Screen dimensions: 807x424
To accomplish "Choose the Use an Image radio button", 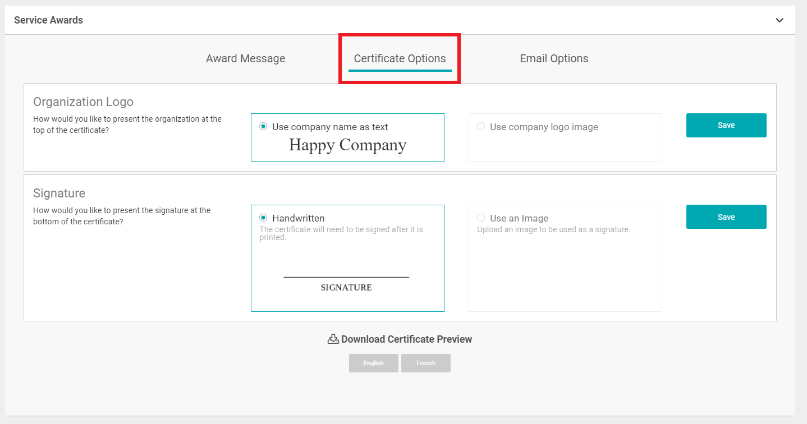I will [x=481, y=218].
